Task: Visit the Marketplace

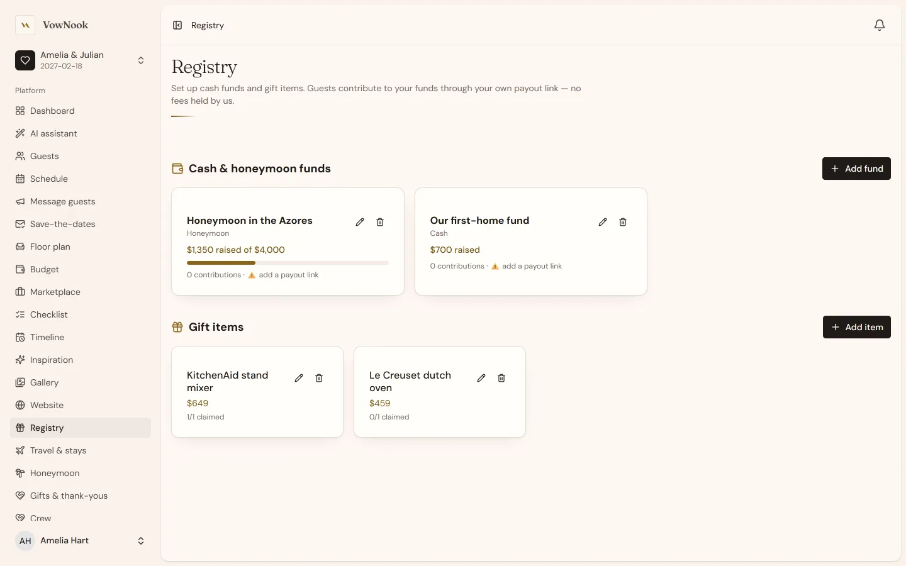Action: tap(81, 292)
